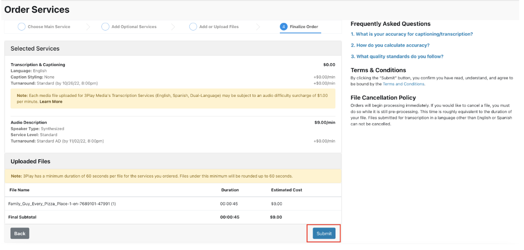Click the Learn More link in surcharge note
The height and width of the screenshot is (250, 524).
[51, 101]
